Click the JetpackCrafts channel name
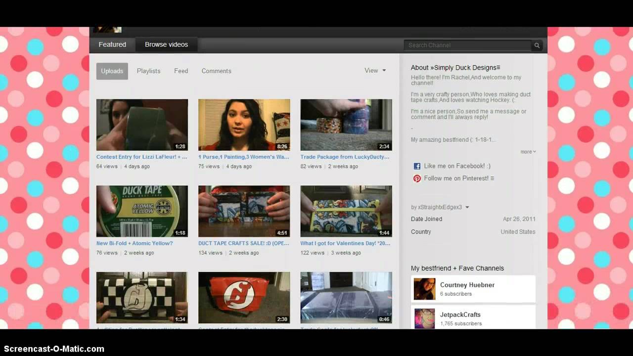633x356 pixels. click(460, 315)
